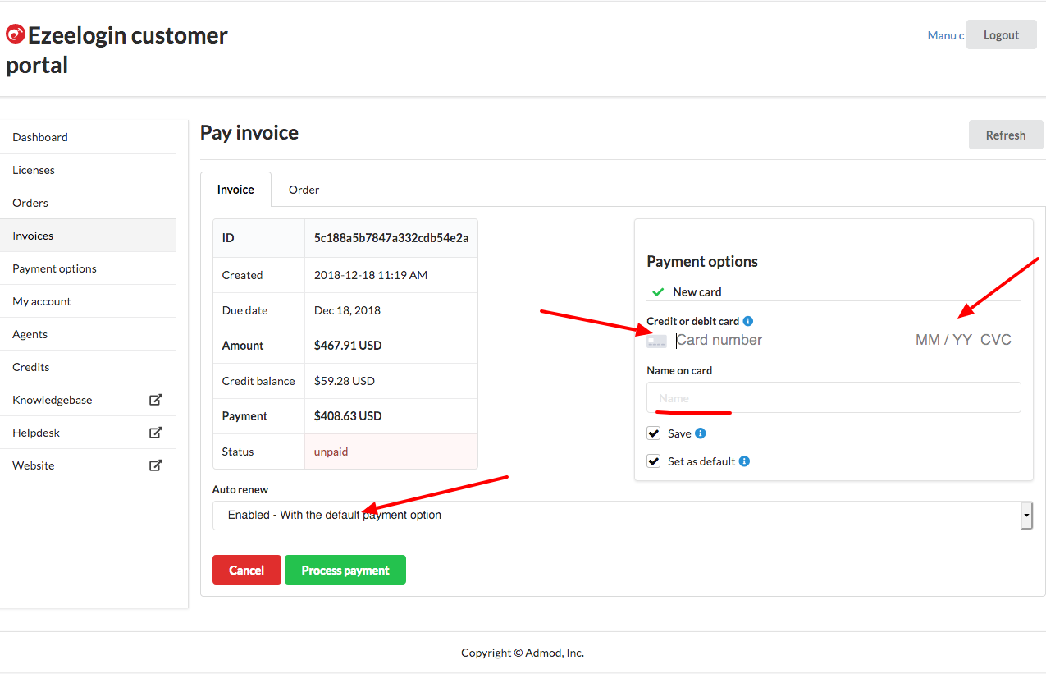Click the MM / YY expiry field
Viewport: 1046px width, 674px height.
943,340
